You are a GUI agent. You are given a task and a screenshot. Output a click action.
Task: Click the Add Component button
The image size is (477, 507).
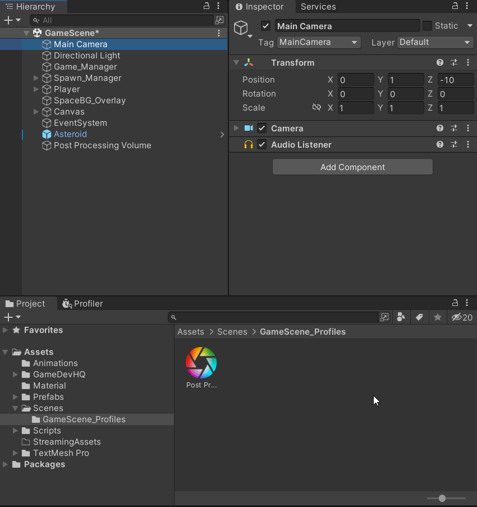(x=352, y=167)
